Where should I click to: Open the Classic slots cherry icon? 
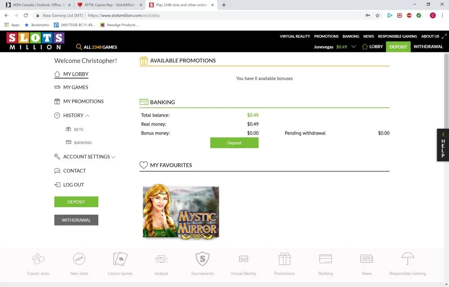click(x=38, y=259)
